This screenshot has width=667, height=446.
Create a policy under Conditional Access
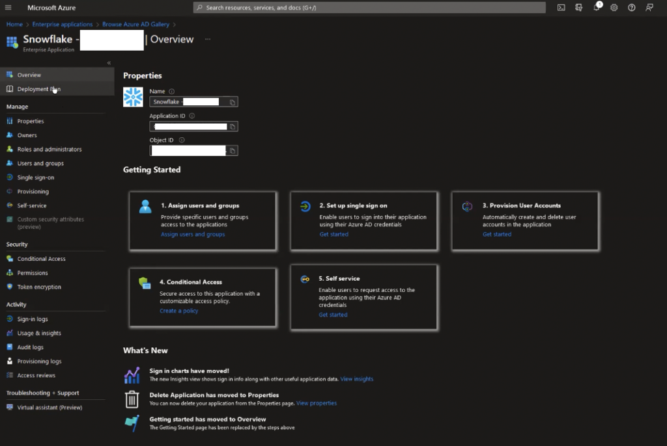pyautogui.click(x=178, y=310)
